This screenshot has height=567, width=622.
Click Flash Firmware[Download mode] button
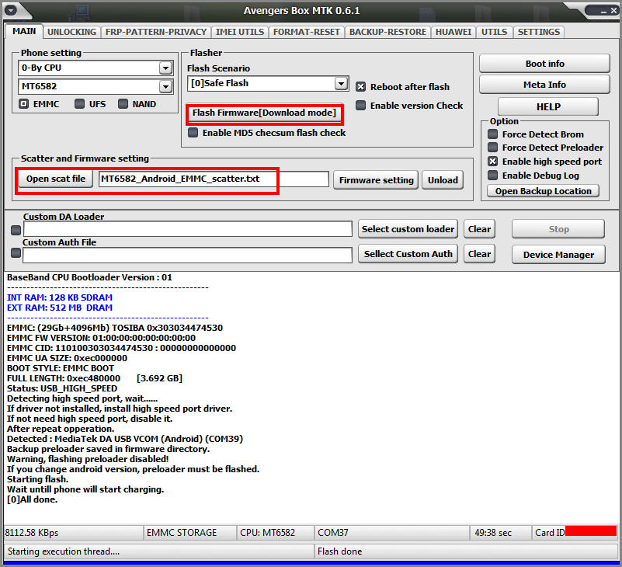coord(264,113)
